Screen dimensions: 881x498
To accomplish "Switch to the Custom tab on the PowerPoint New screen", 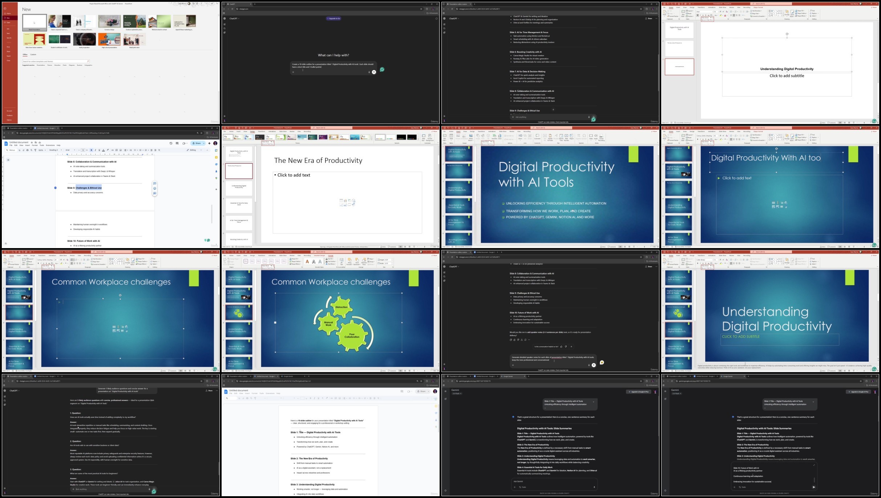I will click(x=33, y=54).
